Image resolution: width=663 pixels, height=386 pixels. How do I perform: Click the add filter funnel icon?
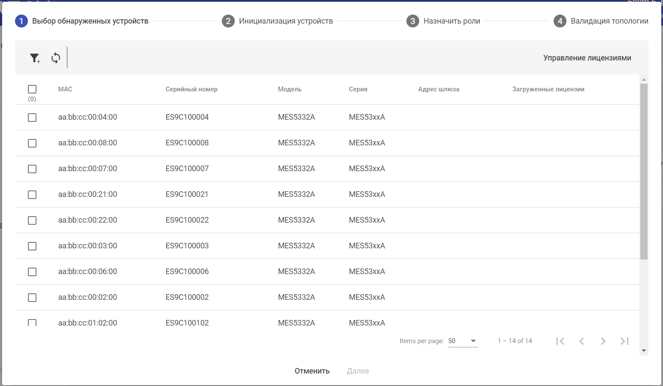(x=35, y=58)
